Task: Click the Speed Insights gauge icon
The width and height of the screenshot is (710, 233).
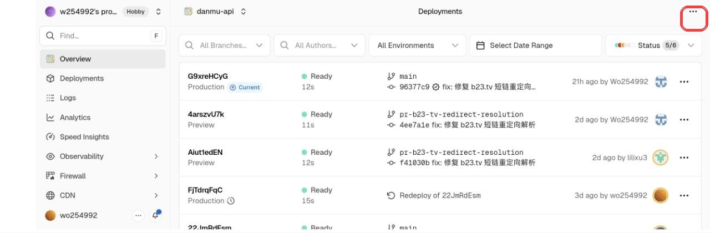Action: click(50, 137)
